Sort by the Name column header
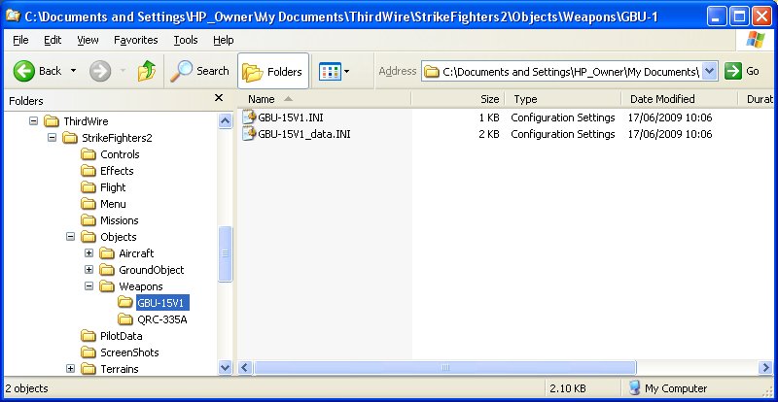Image resolution: width=778 pixels, height=402 pixels. 324,99
